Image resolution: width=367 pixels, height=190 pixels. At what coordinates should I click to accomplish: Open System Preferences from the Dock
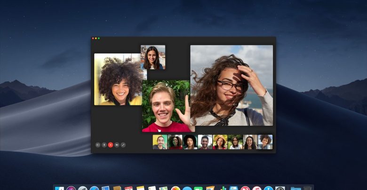coord(280,188)
